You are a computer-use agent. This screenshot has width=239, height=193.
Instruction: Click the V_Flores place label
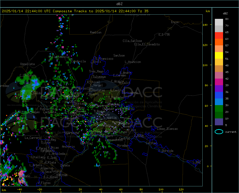(44, 183)
